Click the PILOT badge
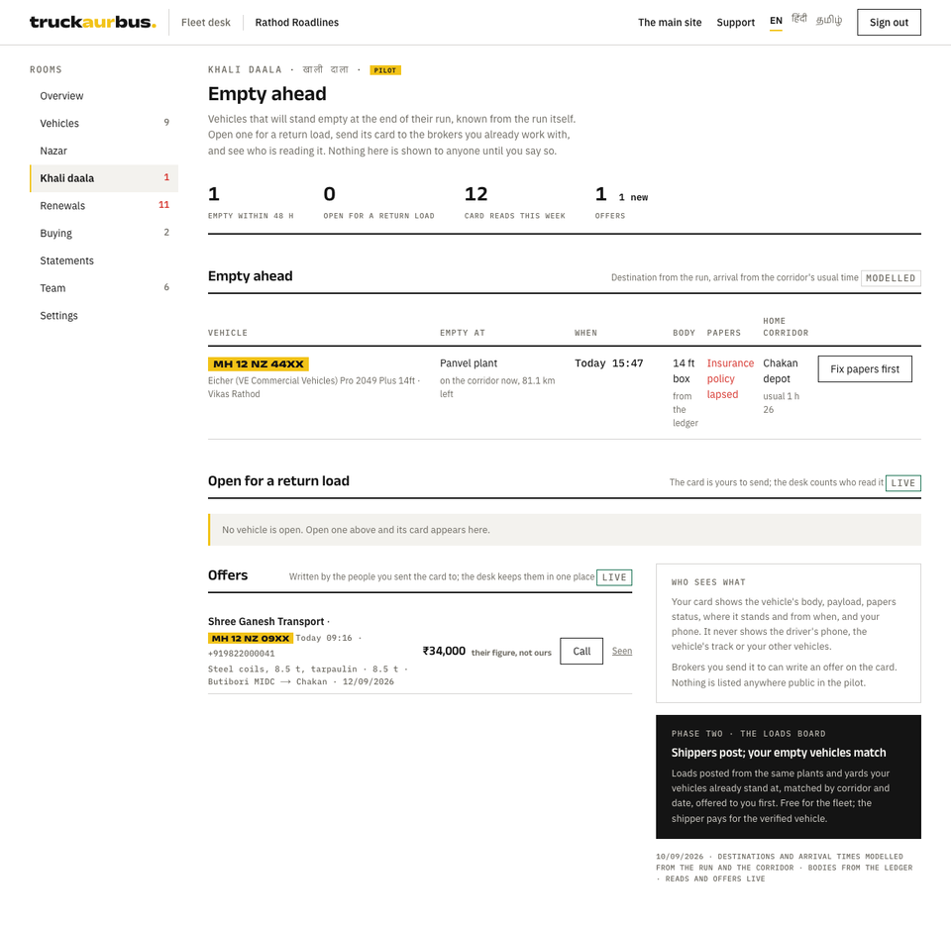 tap(385, 70)
